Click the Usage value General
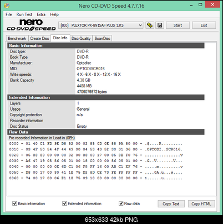This screenshot has width=223, height=224. click(x=83, y=109)
